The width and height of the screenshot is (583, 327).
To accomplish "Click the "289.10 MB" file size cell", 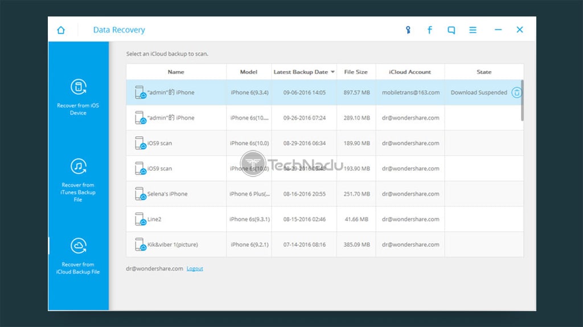I will coord(356,118).
